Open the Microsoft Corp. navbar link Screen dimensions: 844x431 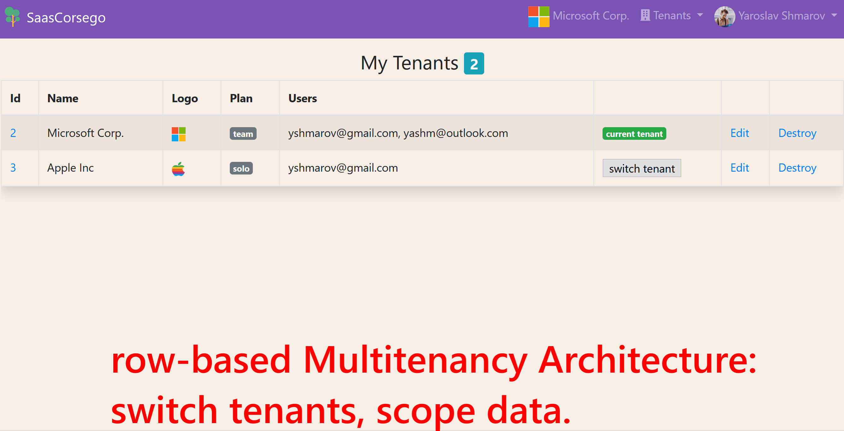point(591,15)
